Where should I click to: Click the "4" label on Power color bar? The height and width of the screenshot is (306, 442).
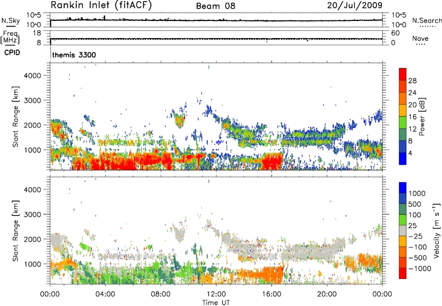410,153
